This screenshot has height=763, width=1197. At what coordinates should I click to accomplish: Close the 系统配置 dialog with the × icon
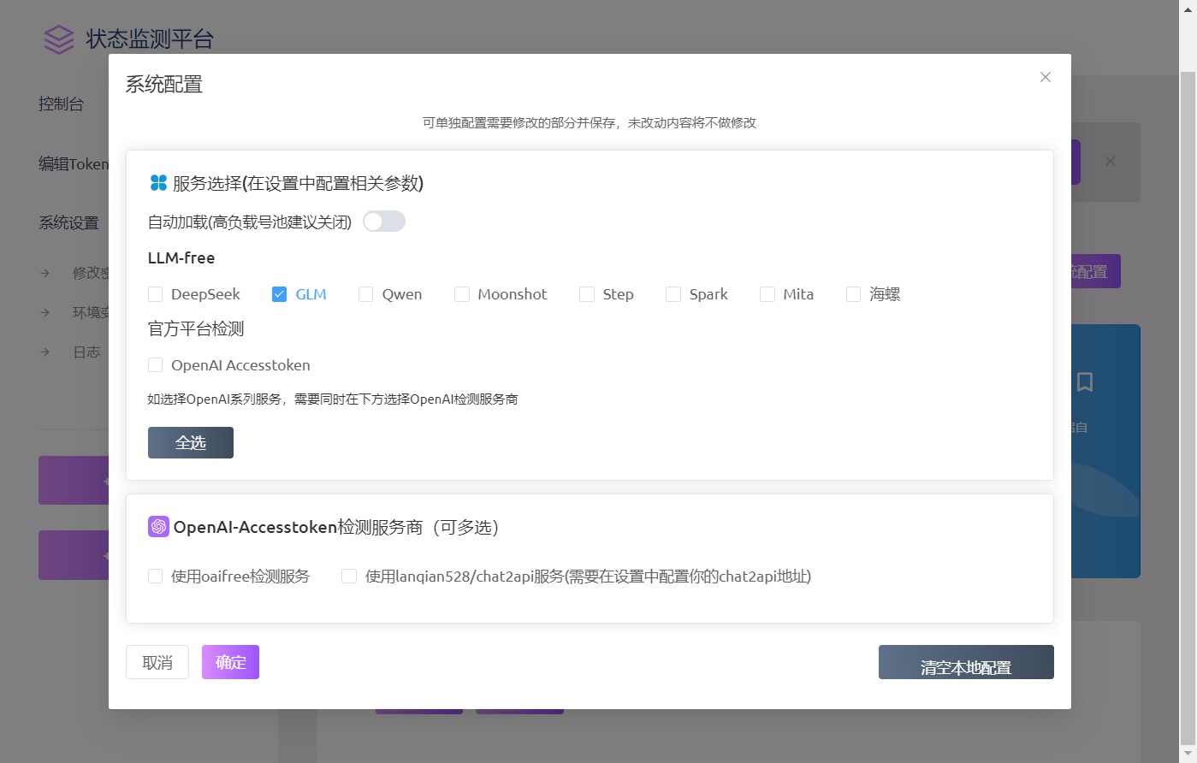1045,77
